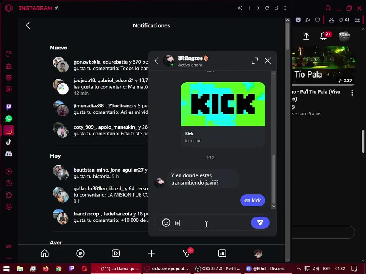The width and height of the screenshot is (366, 274).
Task: Click heart bookmarks icon in Opera toolbar
Action: [x=318, y=20]
